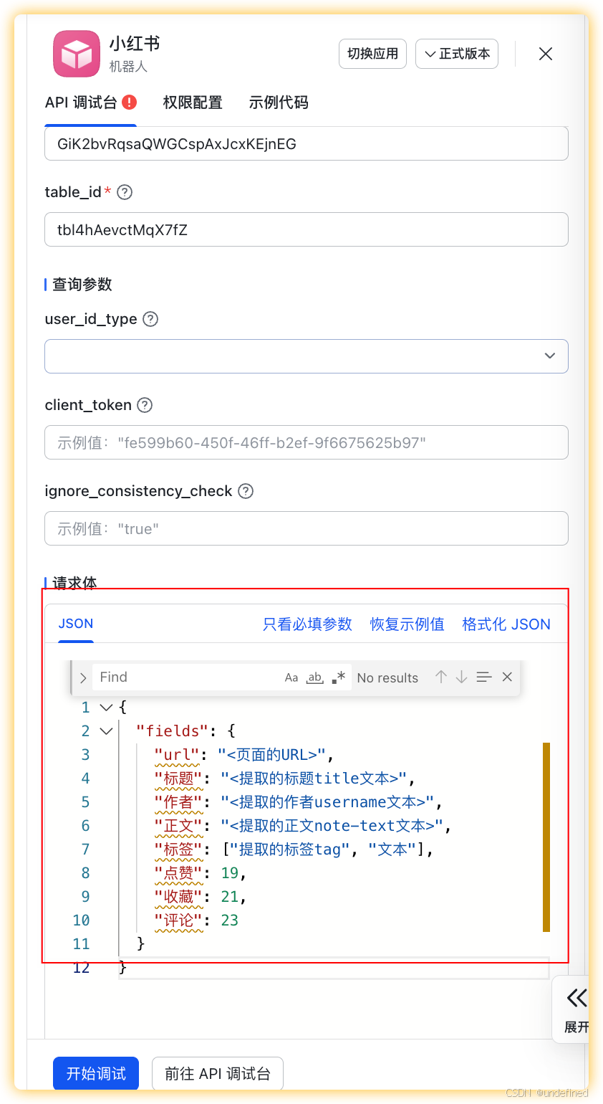Click the 前往 API 调试台 button
The width and height of the screenshot is (603, 1104).
click(218, 1074)
